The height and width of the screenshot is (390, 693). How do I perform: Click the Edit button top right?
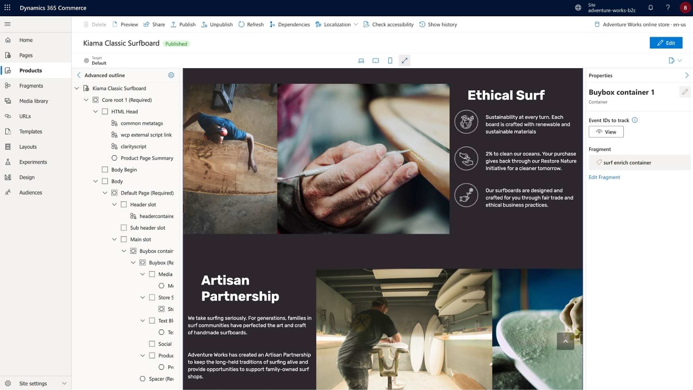(x=666, y=43)
